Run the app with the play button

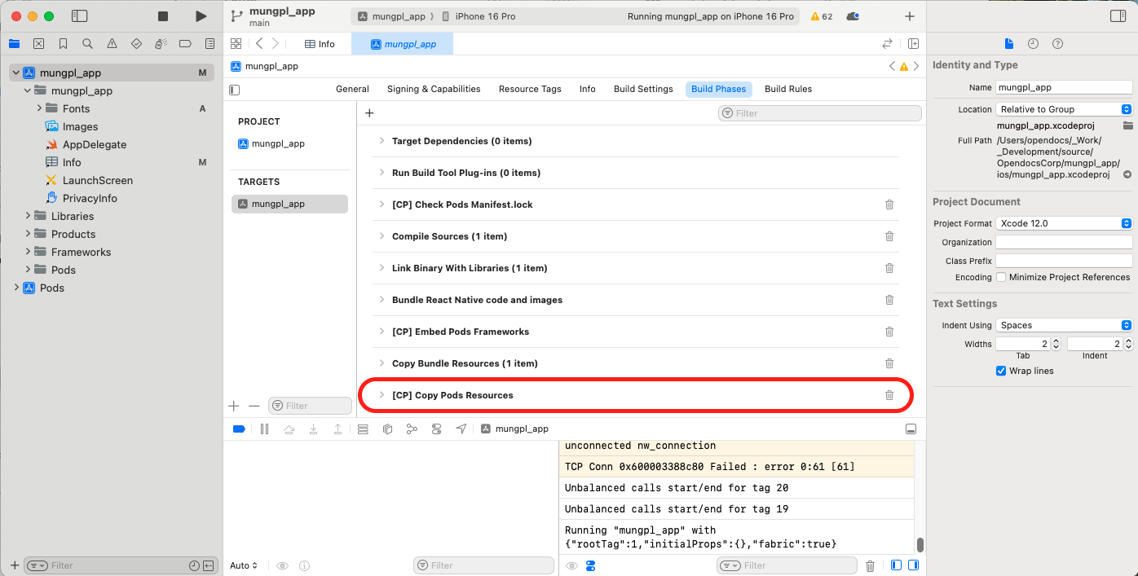(201, 16)
